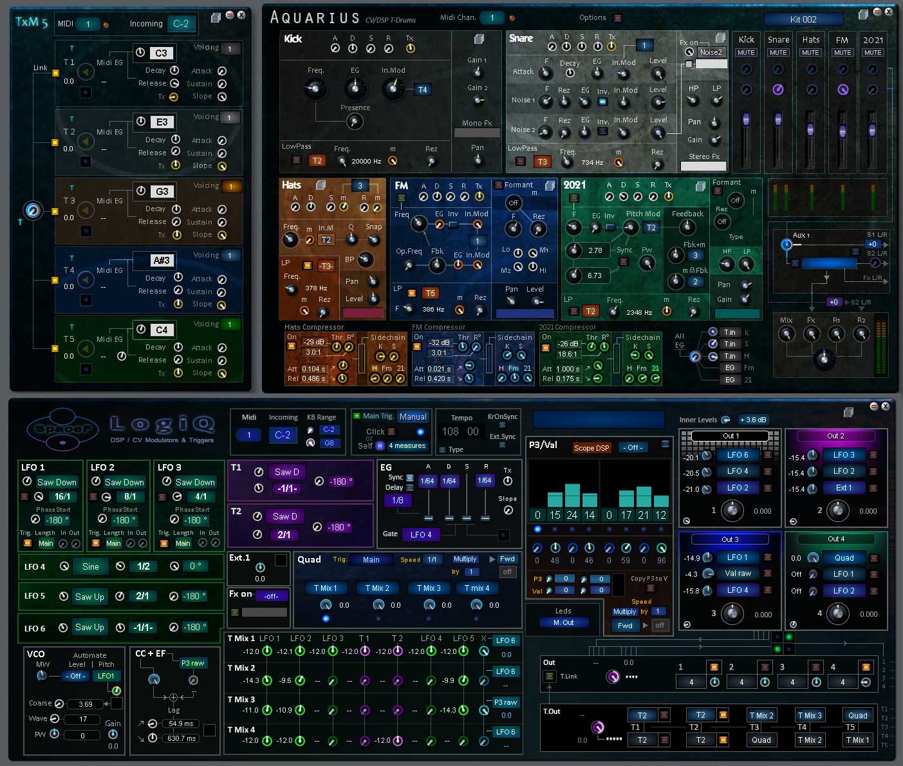This screenshot has height=766, width=903.
Task: Open the Snare Fx Noise2 selector
Action: (711, 52)
